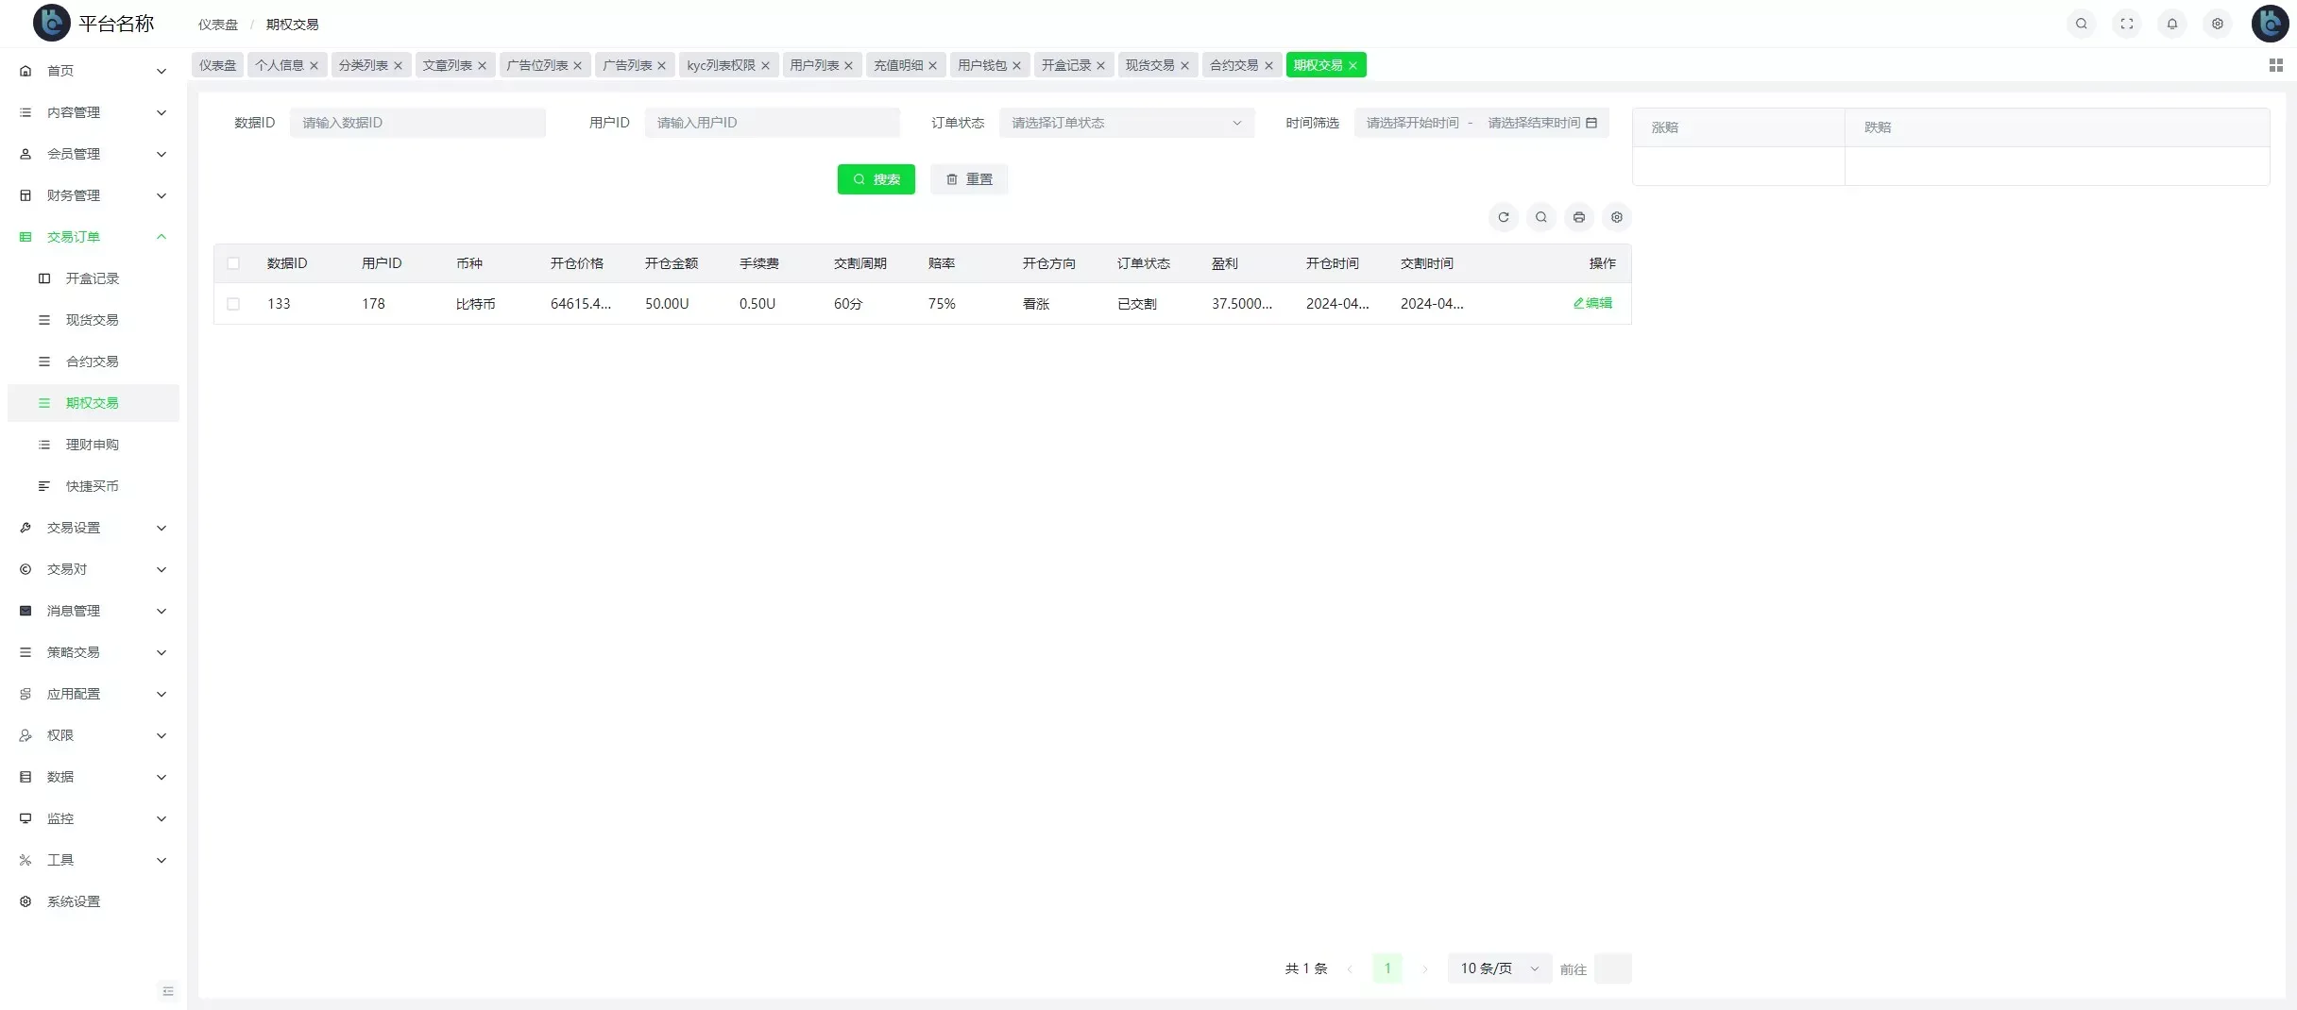Screen dimensions: 2297x1010
Task: Select page 1 in pagination
Action: (1387, 968)
